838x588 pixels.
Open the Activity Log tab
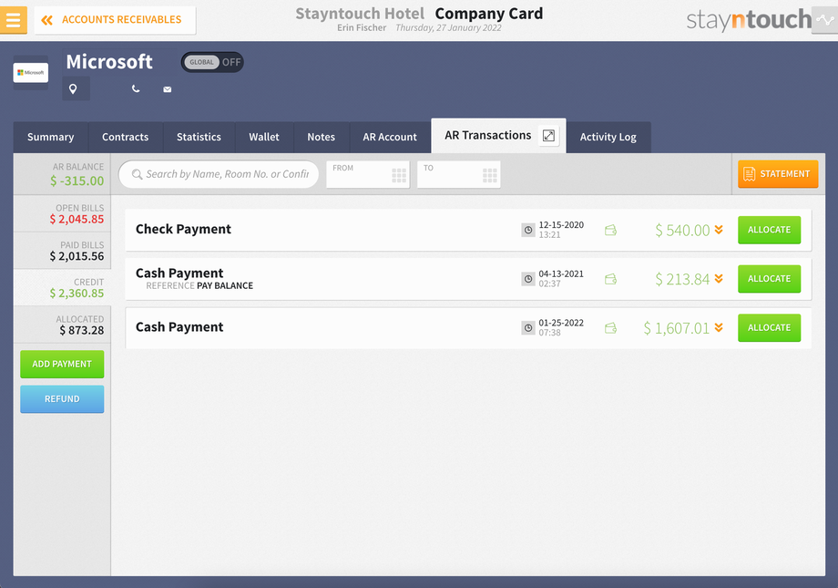608,137
